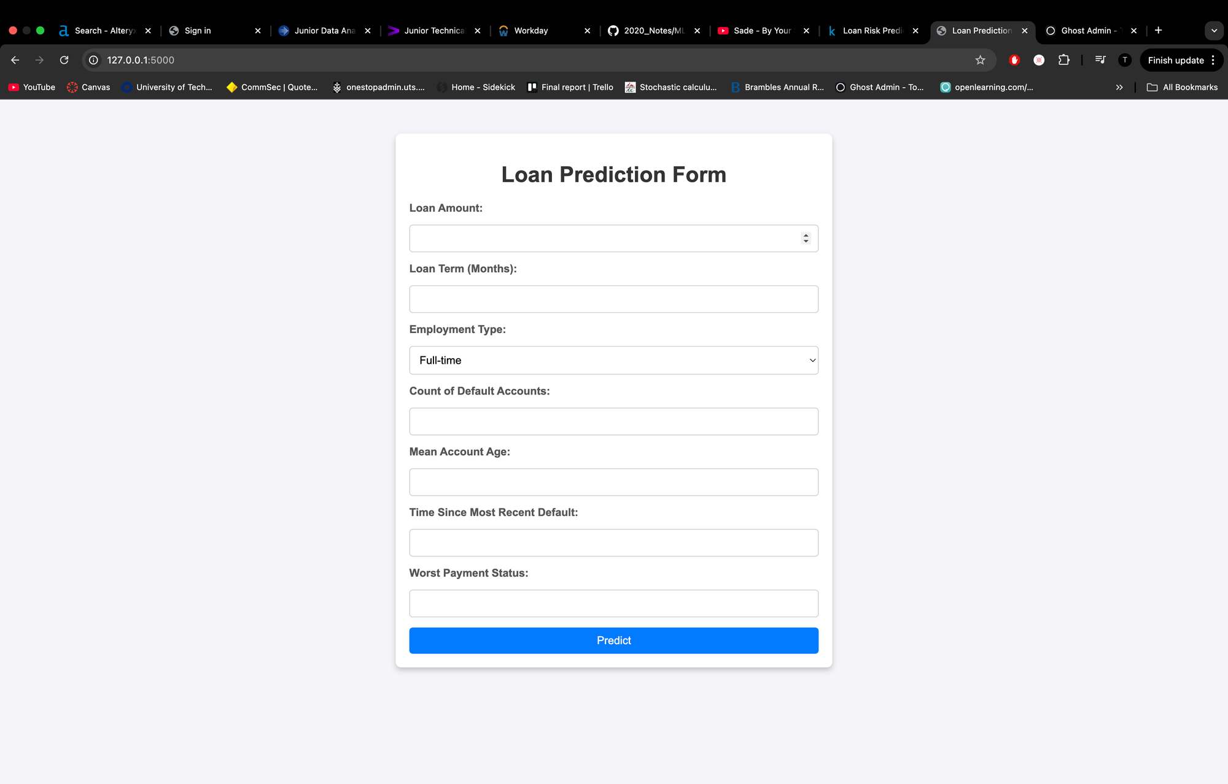Open a new tab with plus icon
This screenshot has width=1228, height=784.
pos(1158,30)
